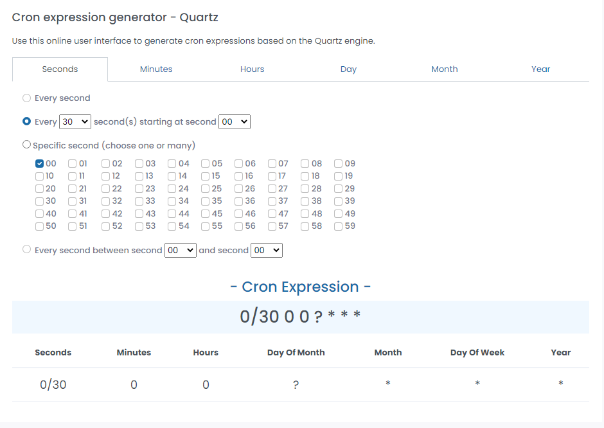Switch to the Minutes tab
The height and width of the screenshot is (428, 604).
point(156,69)
